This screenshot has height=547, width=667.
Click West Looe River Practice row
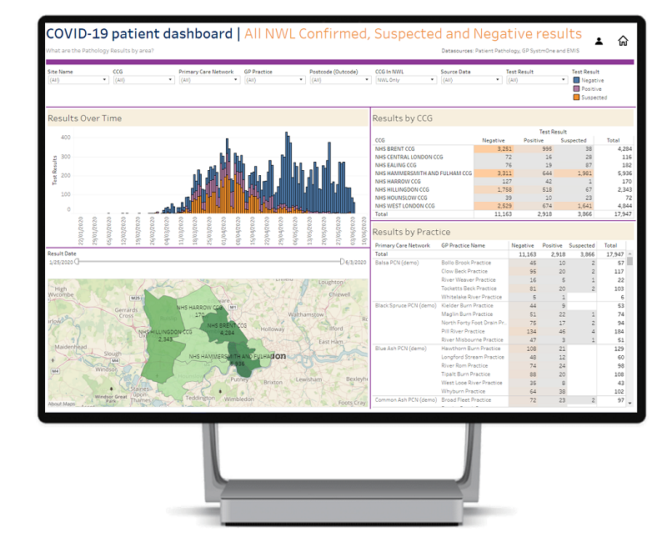533,383
